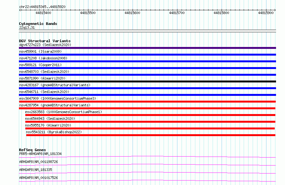
Task: Click the blue nsv4283167 variant bar
Action: [x=147, y=88]
